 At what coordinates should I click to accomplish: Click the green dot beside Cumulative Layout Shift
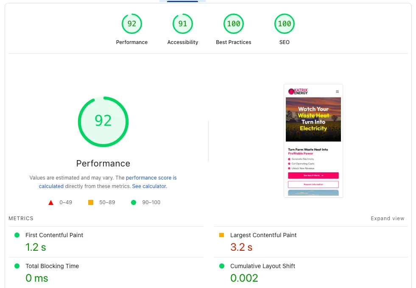pyautogui.click(x=221, y=266)
